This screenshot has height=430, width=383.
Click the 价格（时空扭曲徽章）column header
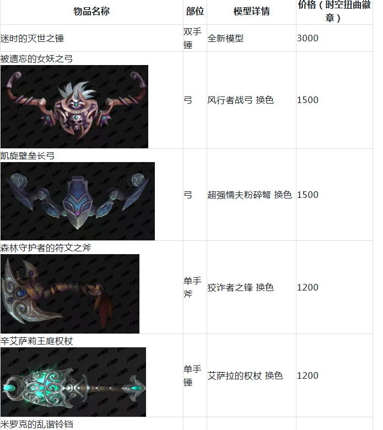point(334,11)
